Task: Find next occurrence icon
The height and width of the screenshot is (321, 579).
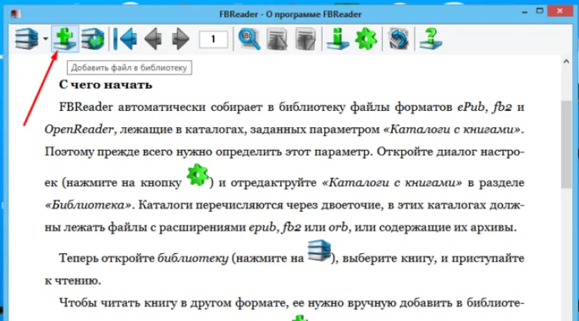Action: coord(305,38)
